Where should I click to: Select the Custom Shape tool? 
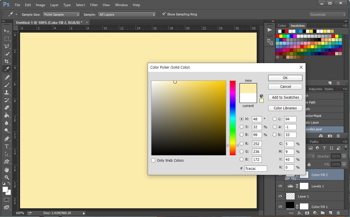[7, 161]
